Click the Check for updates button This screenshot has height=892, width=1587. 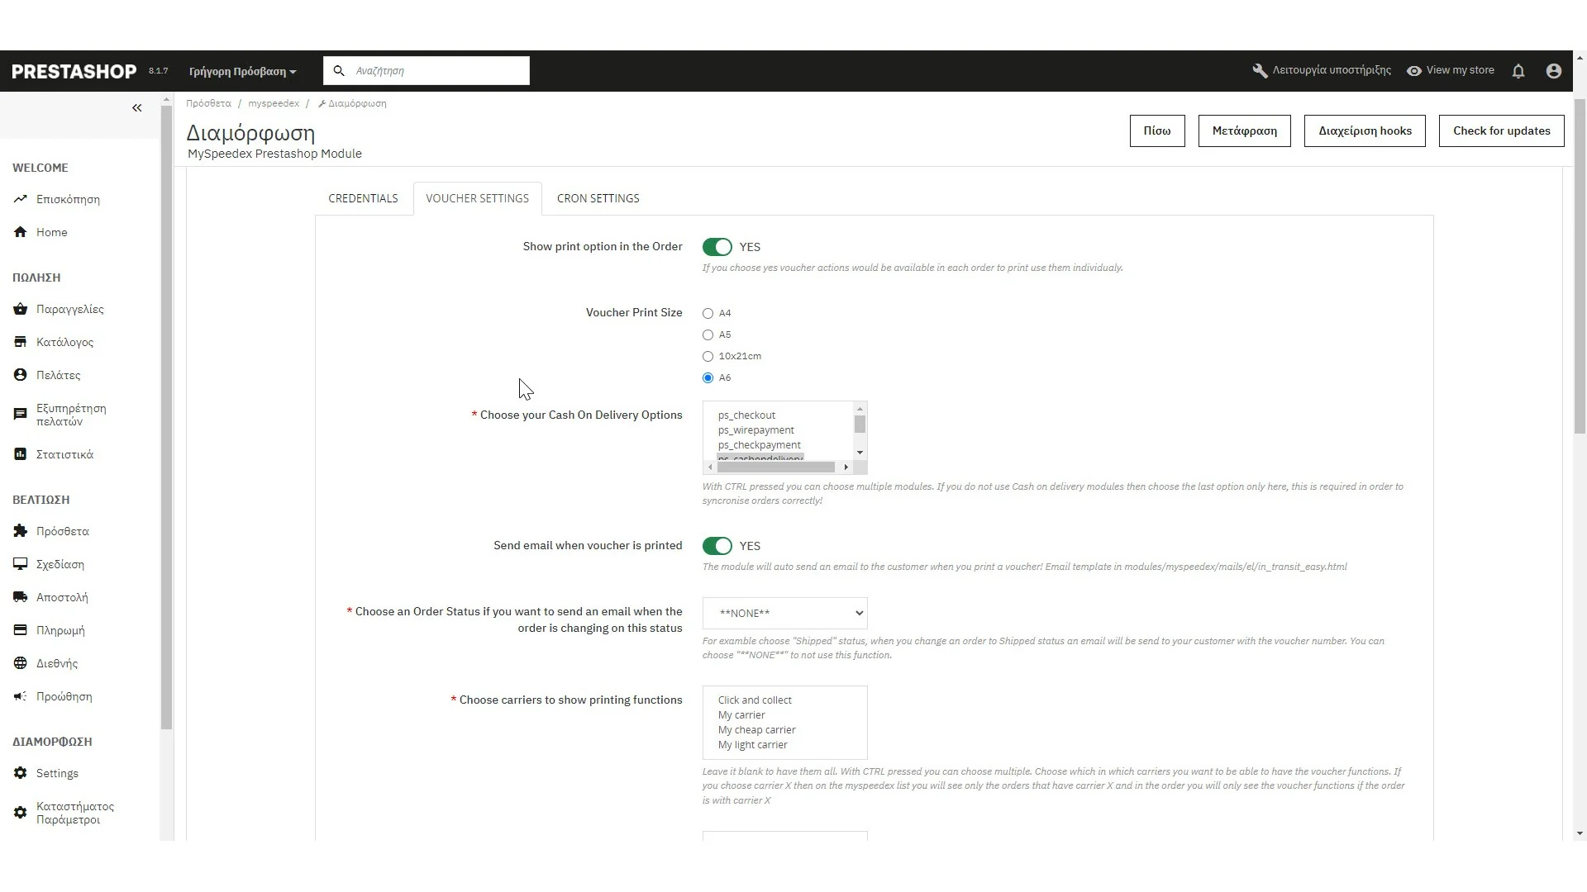pos(1501,130)
